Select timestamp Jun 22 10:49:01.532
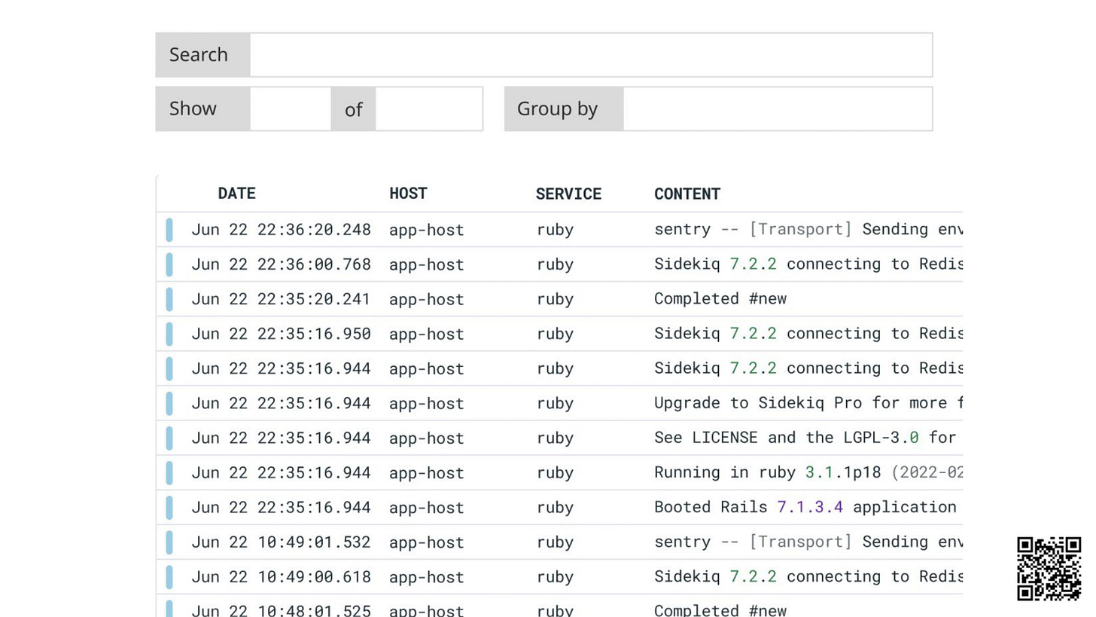Image resolution: width=1096 pixels, height=617 pixels. [x=281, y=542]
